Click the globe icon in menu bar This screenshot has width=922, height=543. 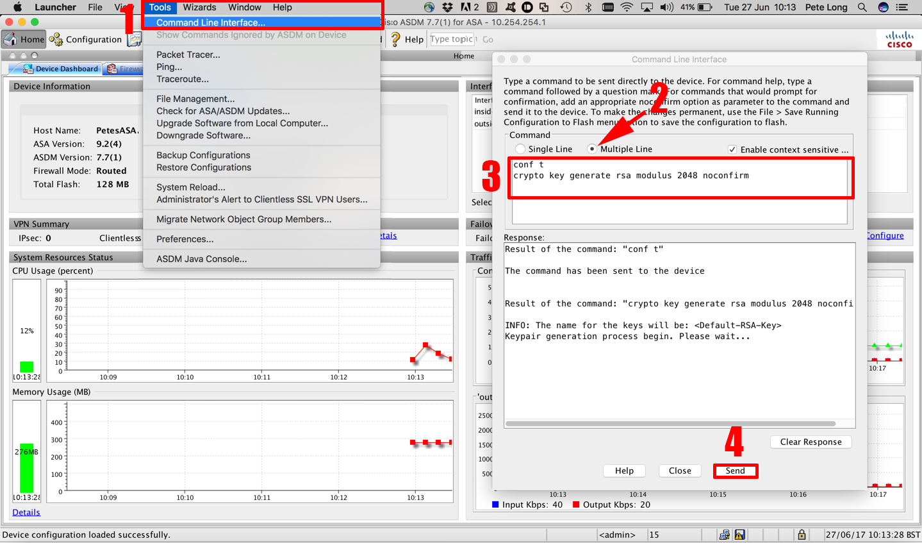(429, 7)
